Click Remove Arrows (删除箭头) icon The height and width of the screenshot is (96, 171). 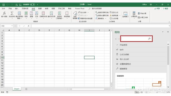(96, 18)
